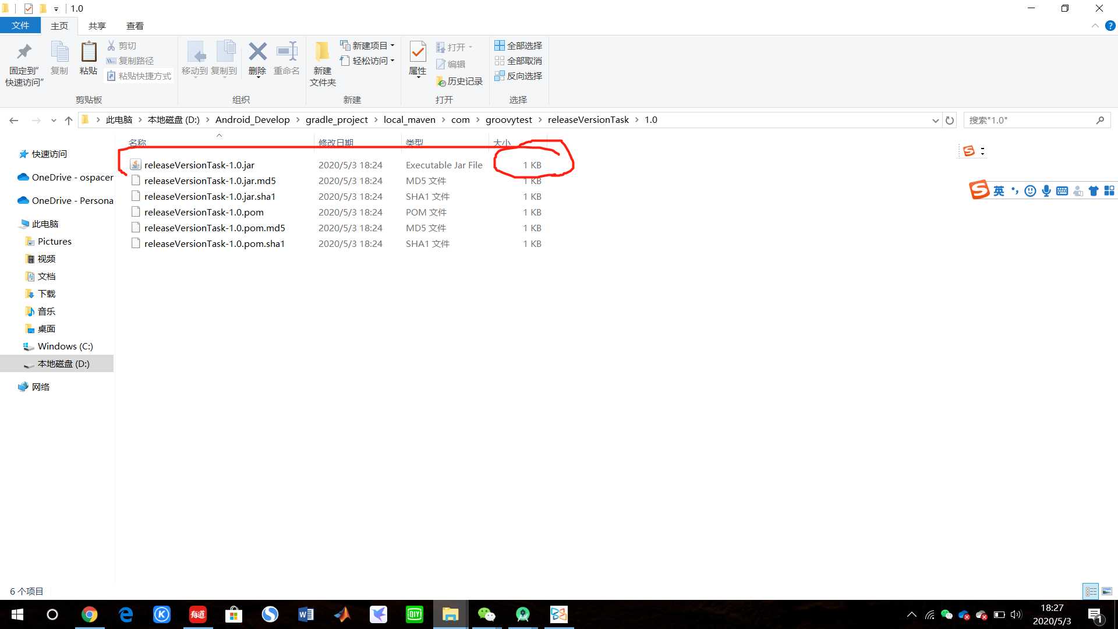Open the New Item dropdown
1118x629 pixels.
click(367, 45)
